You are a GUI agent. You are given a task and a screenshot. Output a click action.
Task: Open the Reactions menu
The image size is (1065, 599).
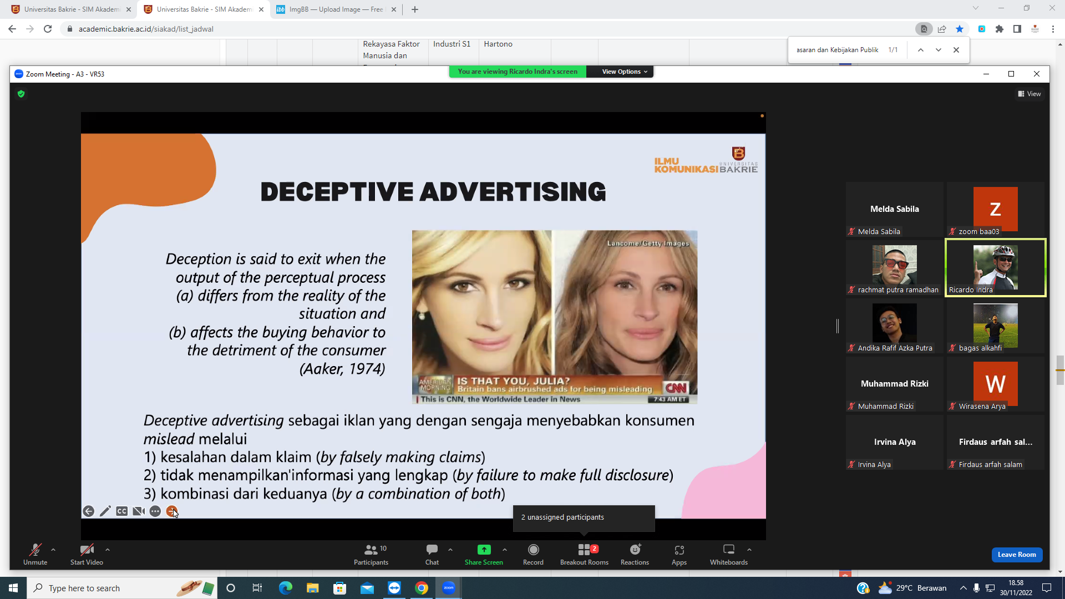pos(635,554)
